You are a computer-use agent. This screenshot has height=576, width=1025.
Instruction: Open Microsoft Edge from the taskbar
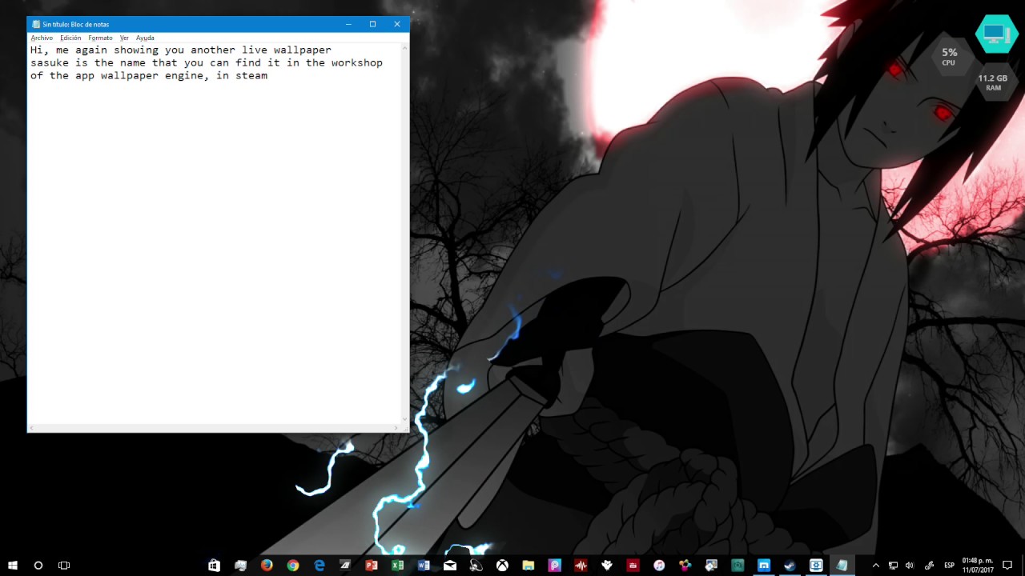tap(320, 566)
